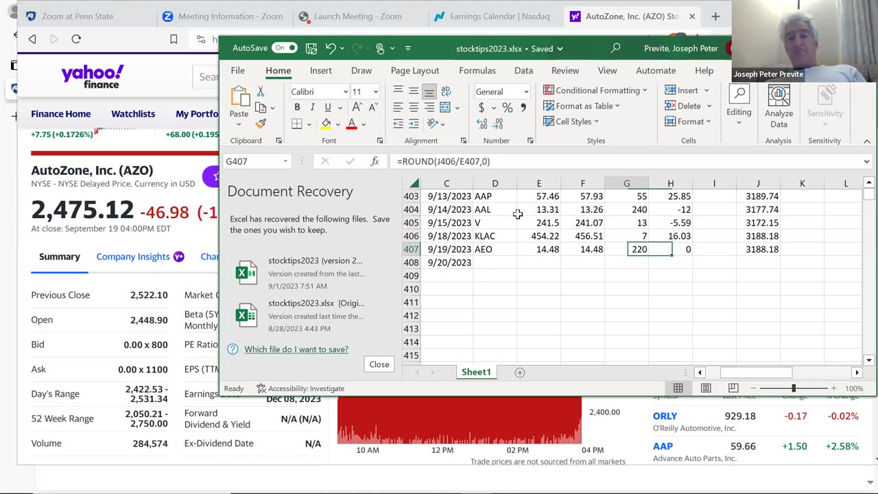Click the Merge and Center icon
This screenshot has height=494, width=878.
click(x=445, y=108)
